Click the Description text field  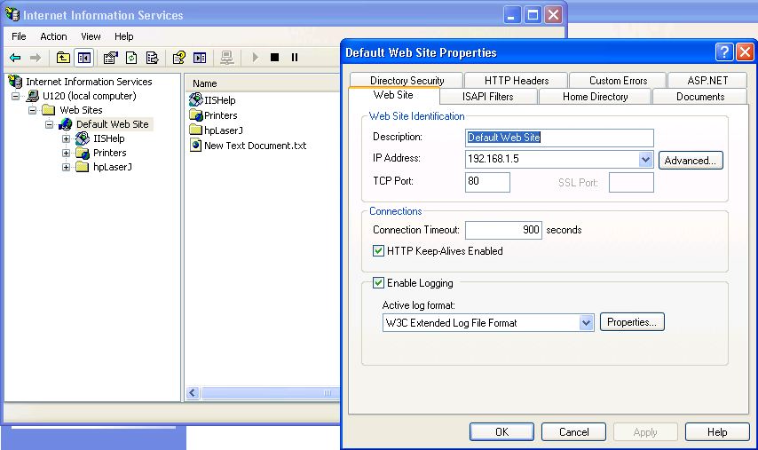tap(559, 138)
